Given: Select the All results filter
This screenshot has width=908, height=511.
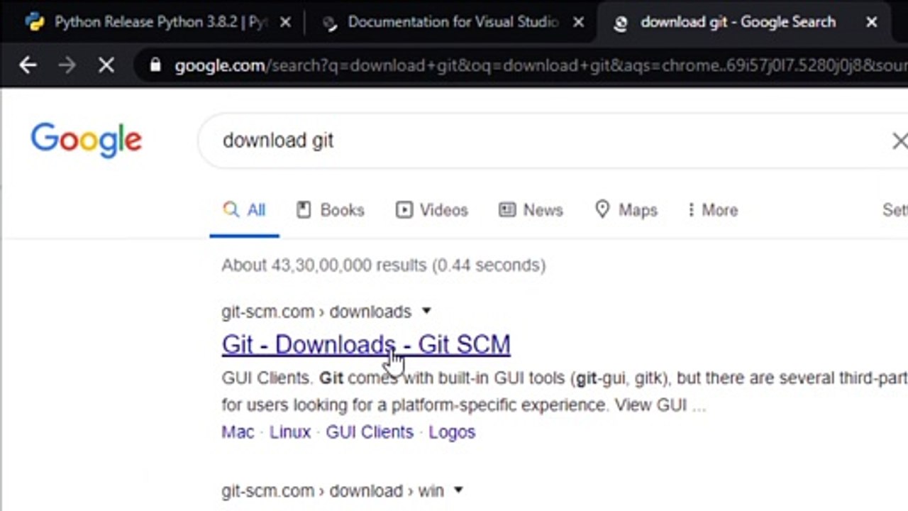Looking at the screenshot, I should point(244,210).
